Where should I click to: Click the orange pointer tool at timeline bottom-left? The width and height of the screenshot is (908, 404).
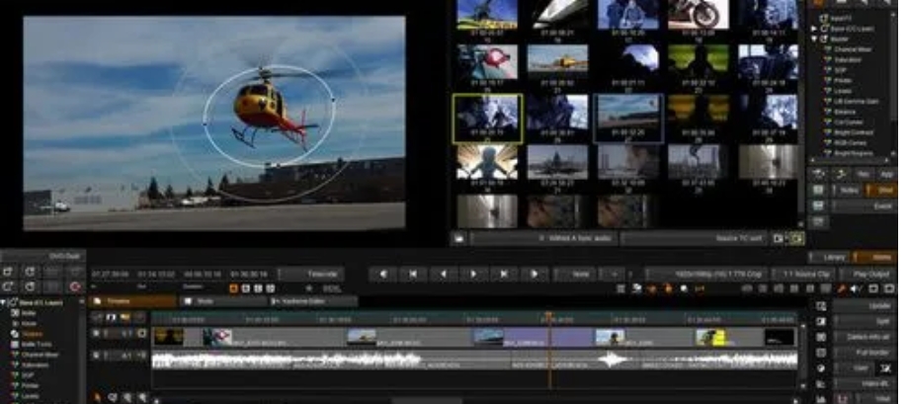97,397
